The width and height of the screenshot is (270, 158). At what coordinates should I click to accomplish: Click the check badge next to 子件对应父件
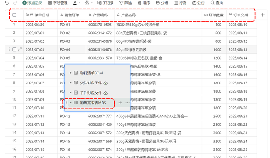pos(105,93)
